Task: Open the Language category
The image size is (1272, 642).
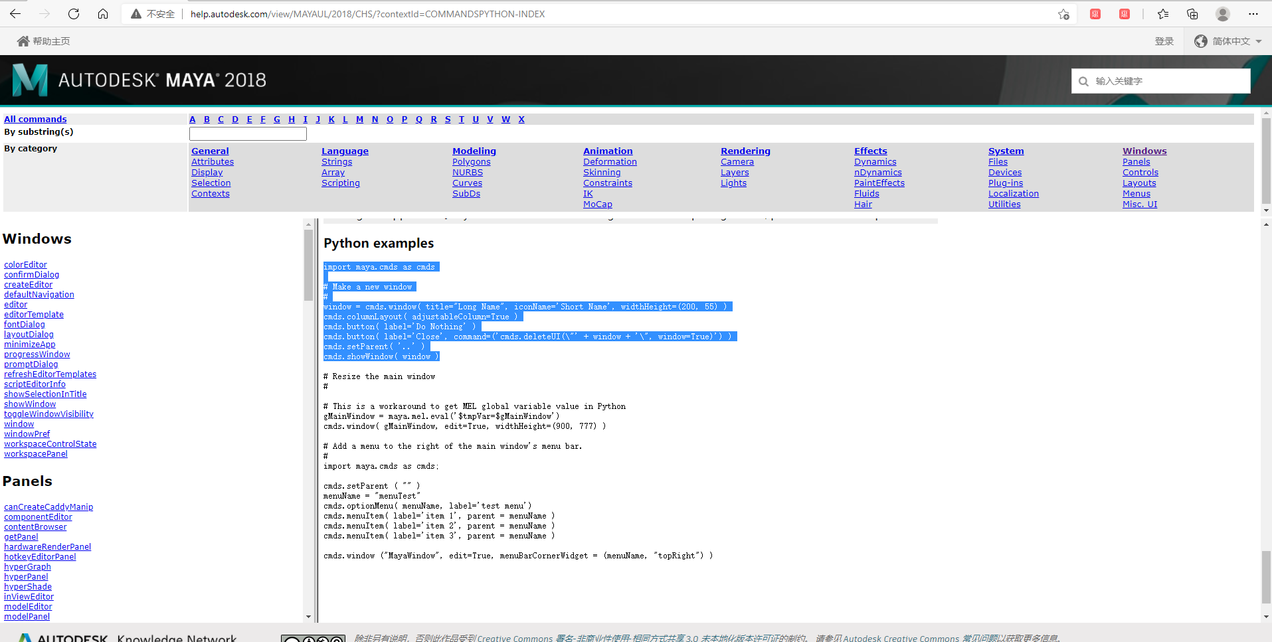Action: [x=345, y=151]
